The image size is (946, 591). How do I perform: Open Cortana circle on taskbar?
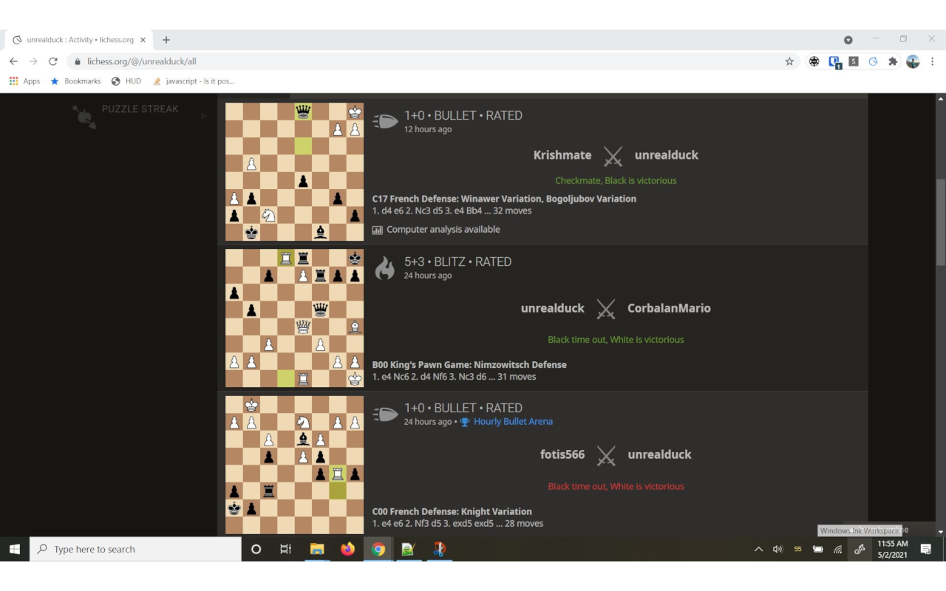pos(256,549)
